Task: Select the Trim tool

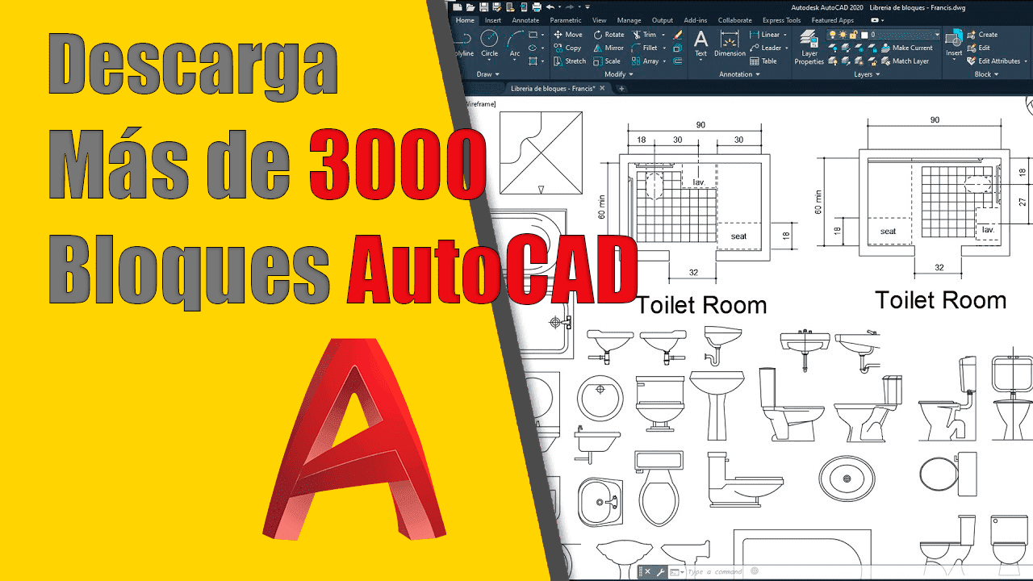Action: point(644,35)
